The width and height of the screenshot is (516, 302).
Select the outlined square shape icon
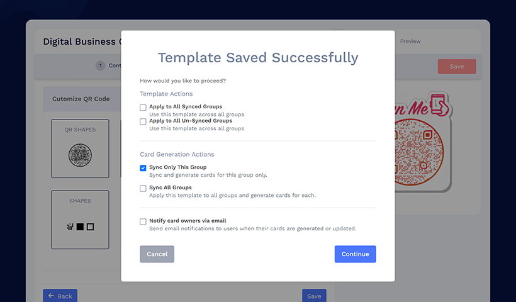pos(90,226)
